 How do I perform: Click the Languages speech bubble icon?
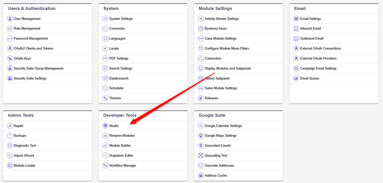[105, 39]
